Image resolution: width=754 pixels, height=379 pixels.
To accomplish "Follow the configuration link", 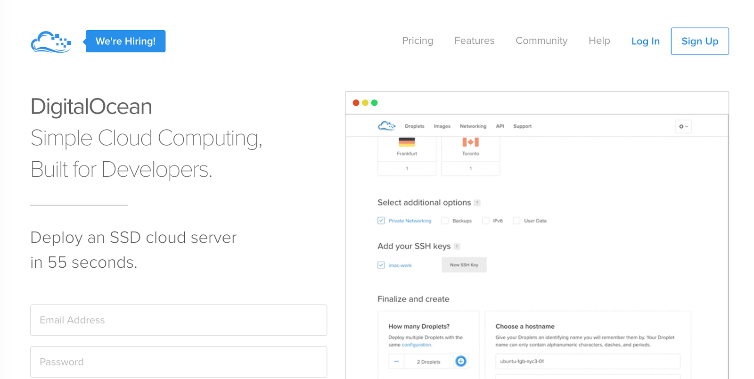I will click(x=417, y=345).
